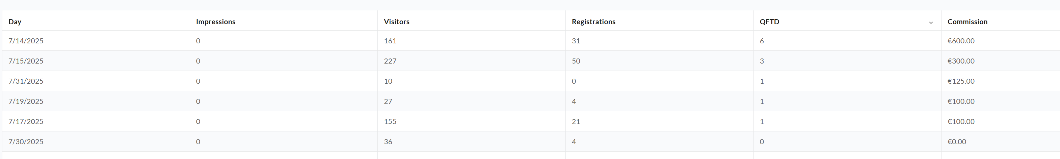The image size is (1060, 159).
Task: Select the 7/30/2025 day cell
Action: tap(26, 141)
